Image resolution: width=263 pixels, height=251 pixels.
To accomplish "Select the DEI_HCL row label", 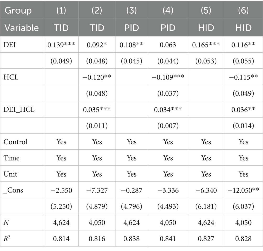I will [x=19, y=110].
